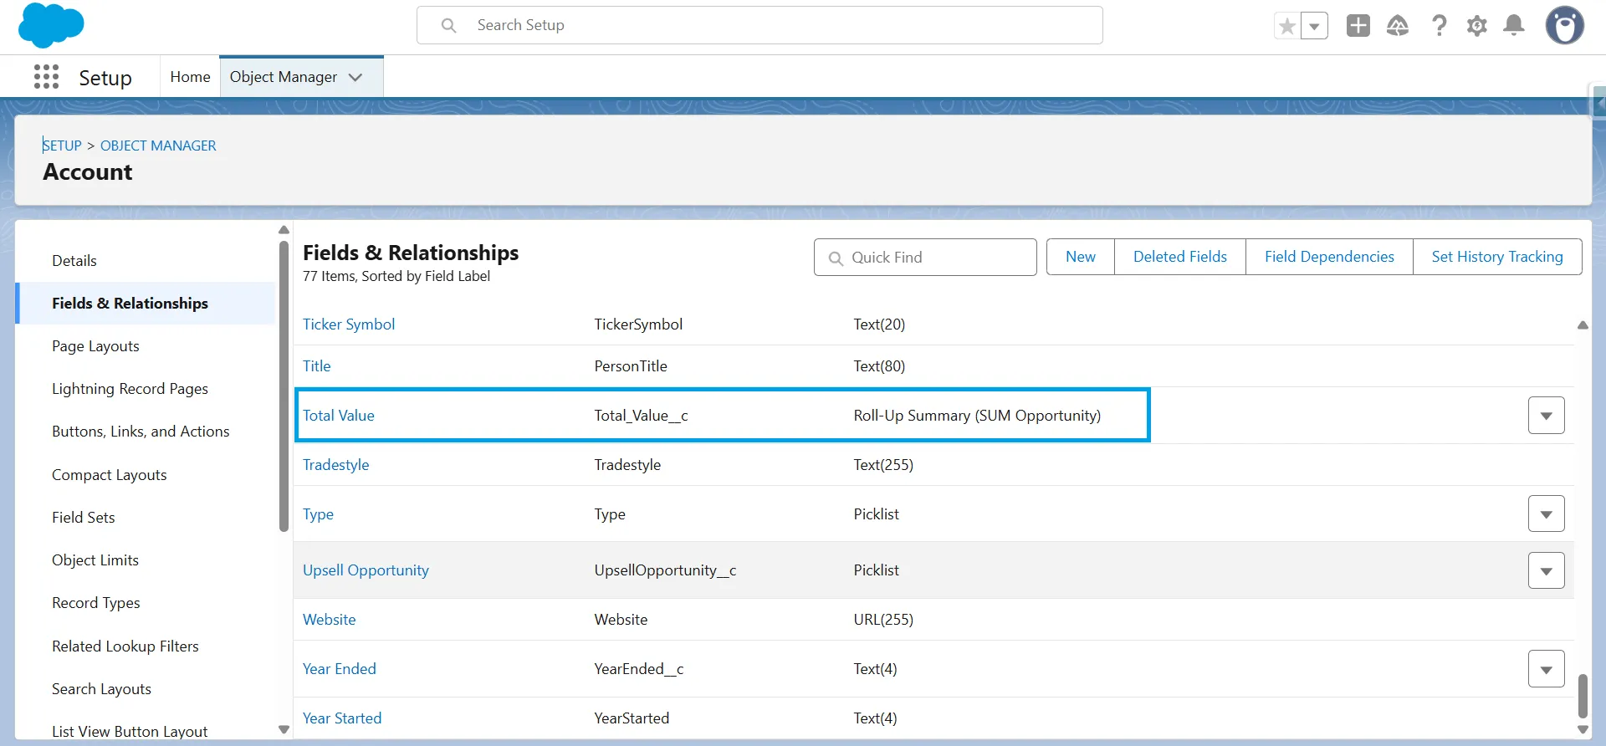Click the favorites star icon
This screenshot has height=746, width=1606.
tap(1287, 26)
